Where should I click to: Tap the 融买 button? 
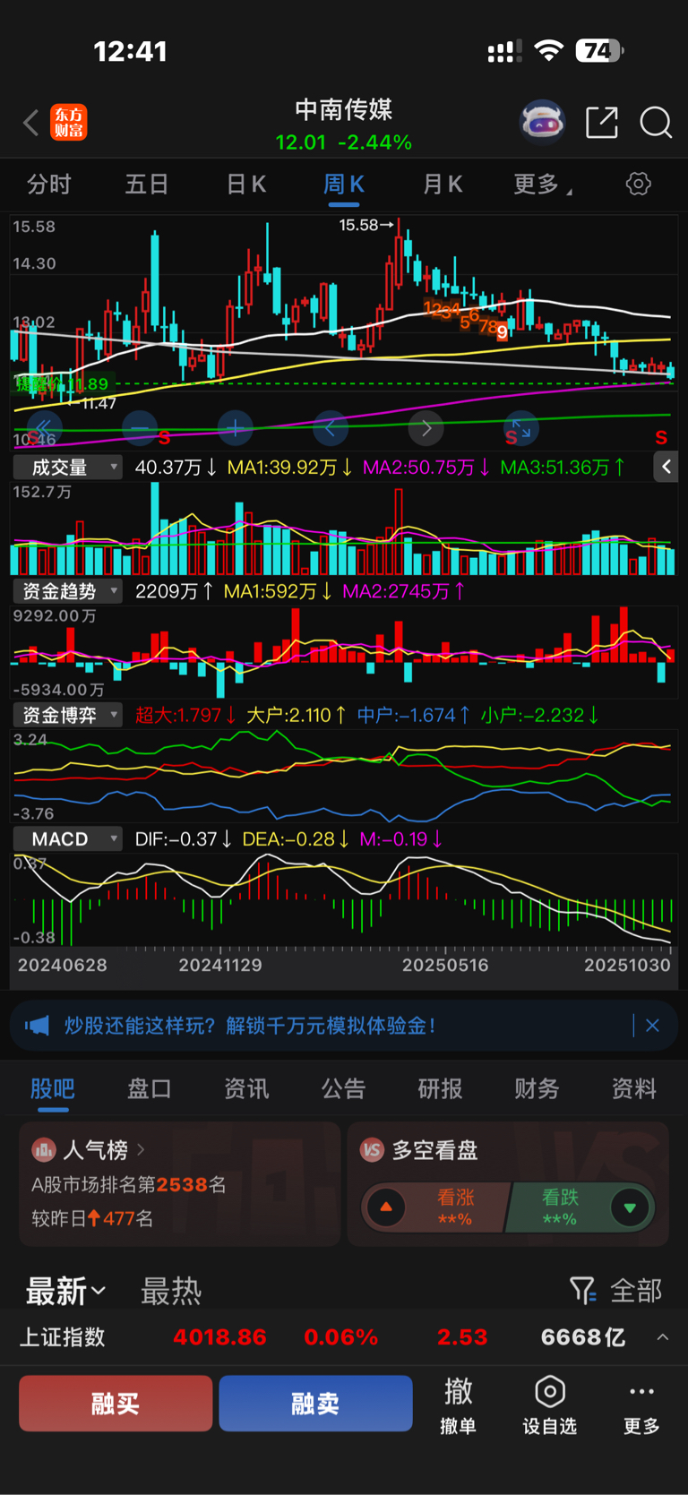click(116, 1404)
